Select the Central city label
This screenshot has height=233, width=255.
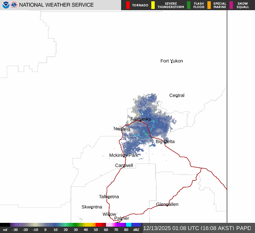177,95
